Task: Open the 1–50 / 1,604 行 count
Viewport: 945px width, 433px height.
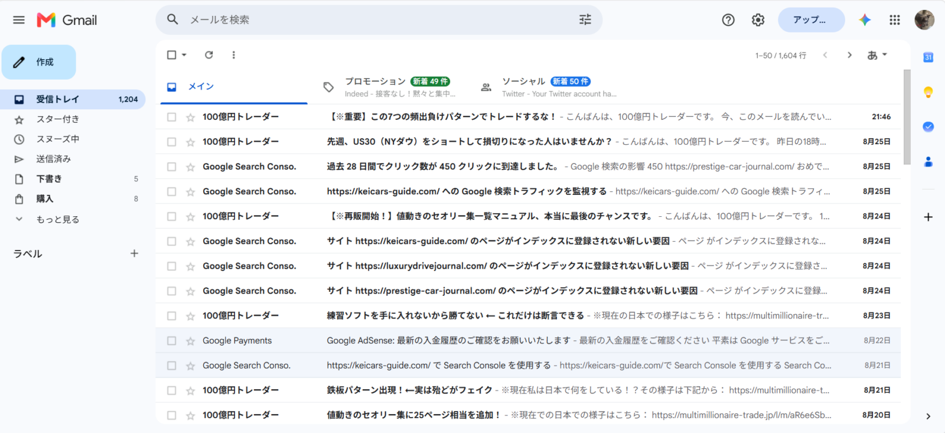Action: (781, 56)
